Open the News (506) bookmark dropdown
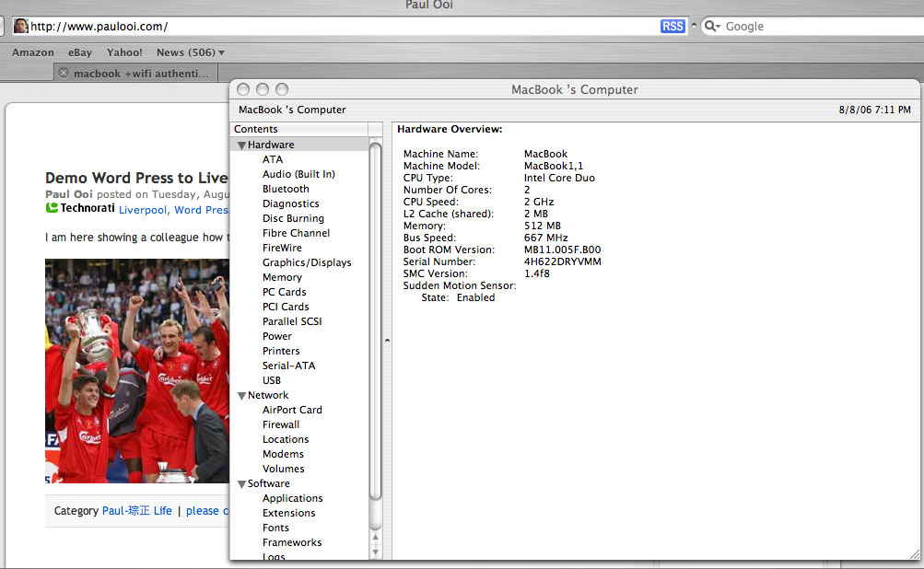The height and width of the screenshot is (569, 924). pyautogui.click(x=191, y=52)
